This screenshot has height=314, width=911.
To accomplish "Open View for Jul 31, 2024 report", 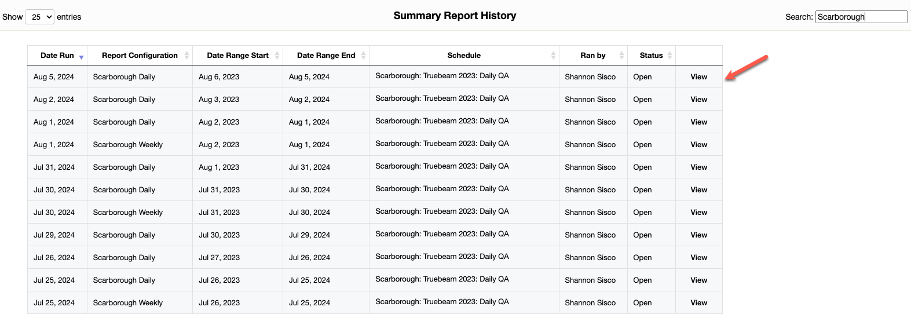I will [698, 167].
